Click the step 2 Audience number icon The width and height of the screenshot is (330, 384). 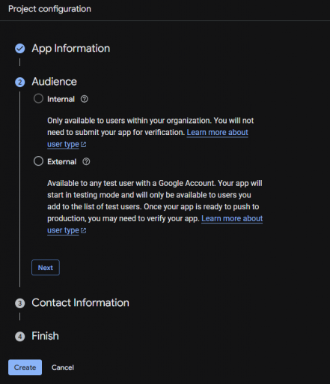point(20,82)
